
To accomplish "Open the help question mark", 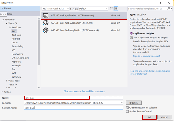I will point(160,3).
